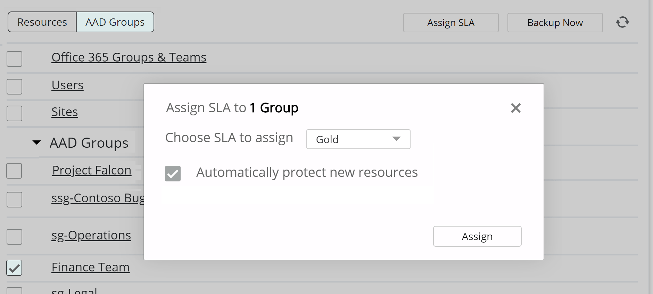This screenshot has width=653, height=294.
Task: Check the sg-Operations checkbox
Action: [14, 237]
